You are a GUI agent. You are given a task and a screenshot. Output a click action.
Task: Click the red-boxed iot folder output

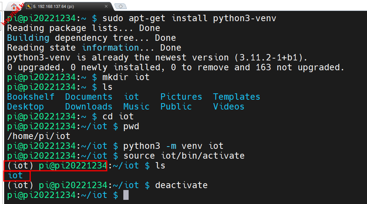point(15,175)
